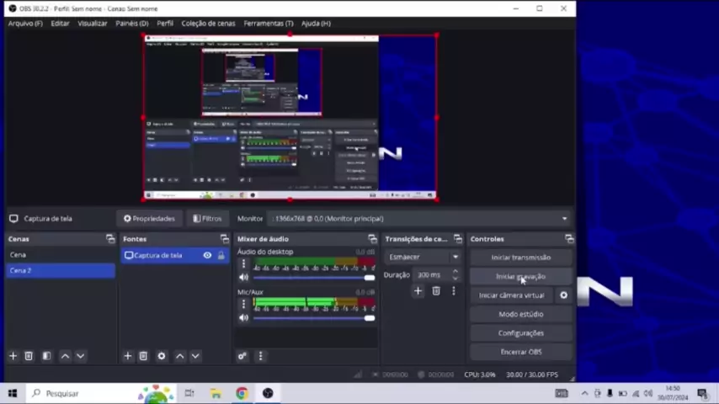
Task: Move source up arrow in Fontes panel
Action: tap(180, 356)
